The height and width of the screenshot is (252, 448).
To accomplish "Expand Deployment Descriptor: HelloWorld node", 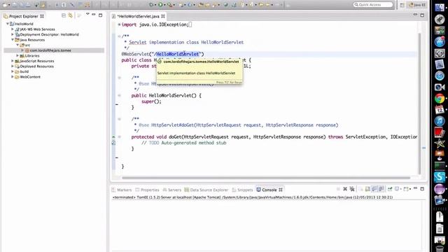I will click(13, 34).
